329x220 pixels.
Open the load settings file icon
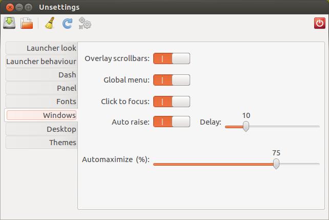(27, 23)
